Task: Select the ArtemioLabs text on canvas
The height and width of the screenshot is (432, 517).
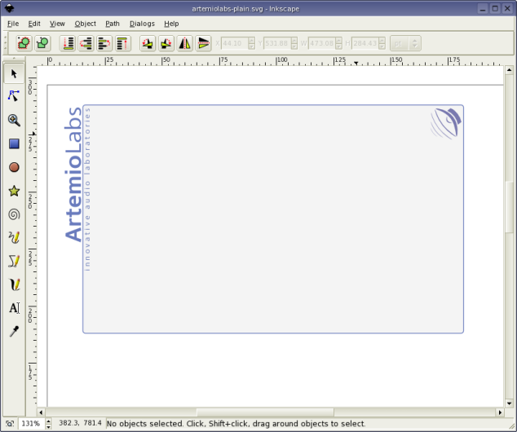Action: click(73, 174)
